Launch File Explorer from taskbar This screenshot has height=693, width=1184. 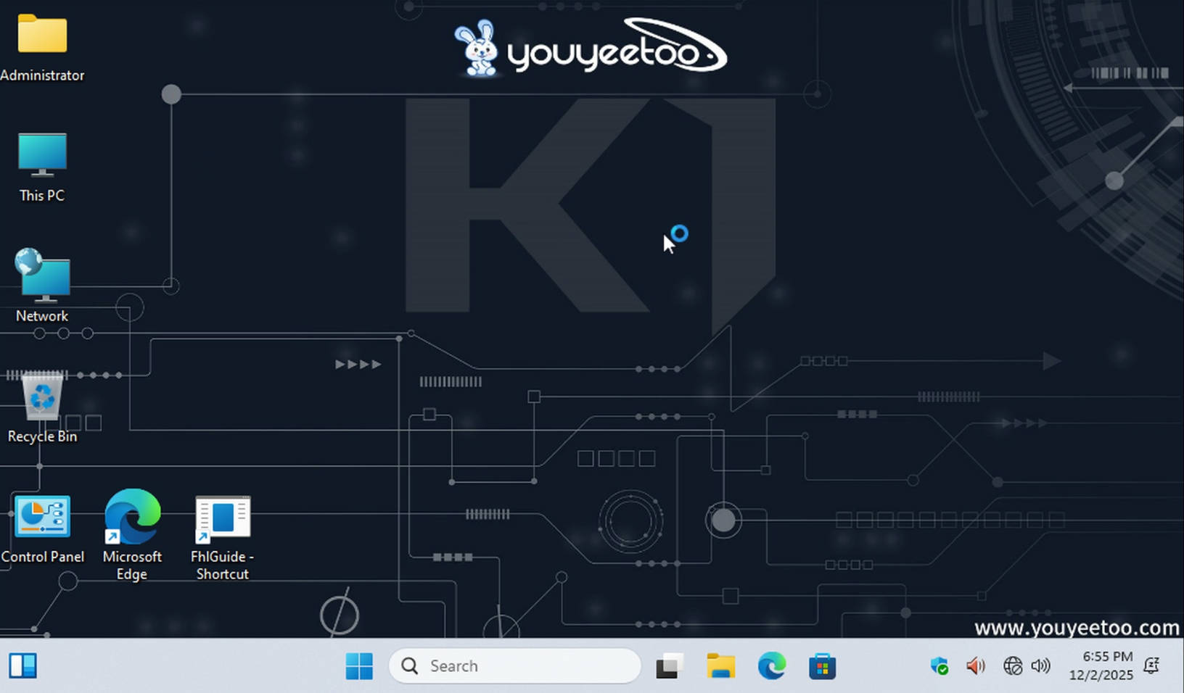(x=720, y=665)
